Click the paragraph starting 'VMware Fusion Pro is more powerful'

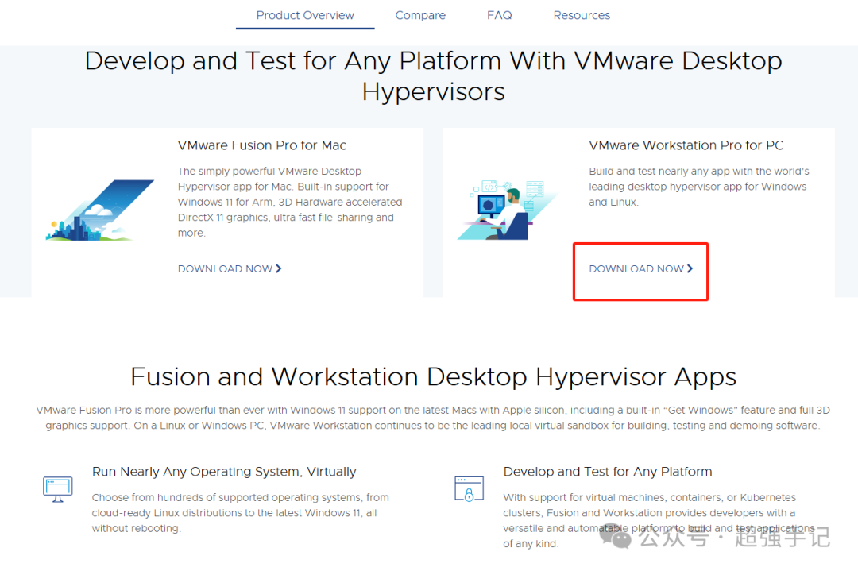433,418
